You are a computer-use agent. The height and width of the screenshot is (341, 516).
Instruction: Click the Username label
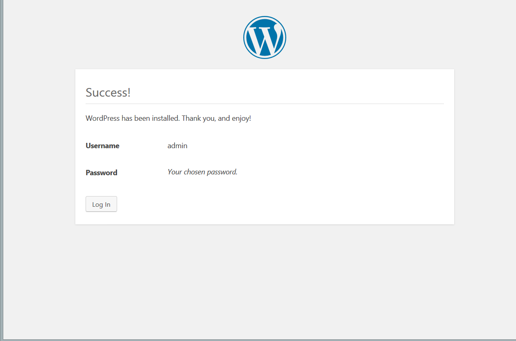point(102,145)
